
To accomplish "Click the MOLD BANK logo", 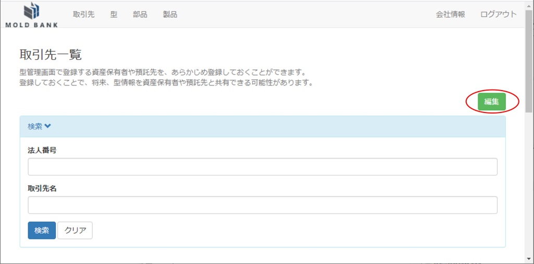I will click(31, 15).
